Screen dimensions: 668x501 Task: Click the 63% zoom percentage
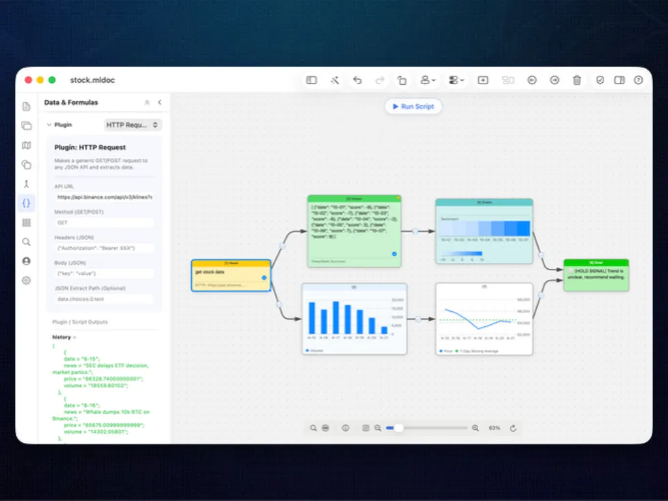[x=494, y=428]
